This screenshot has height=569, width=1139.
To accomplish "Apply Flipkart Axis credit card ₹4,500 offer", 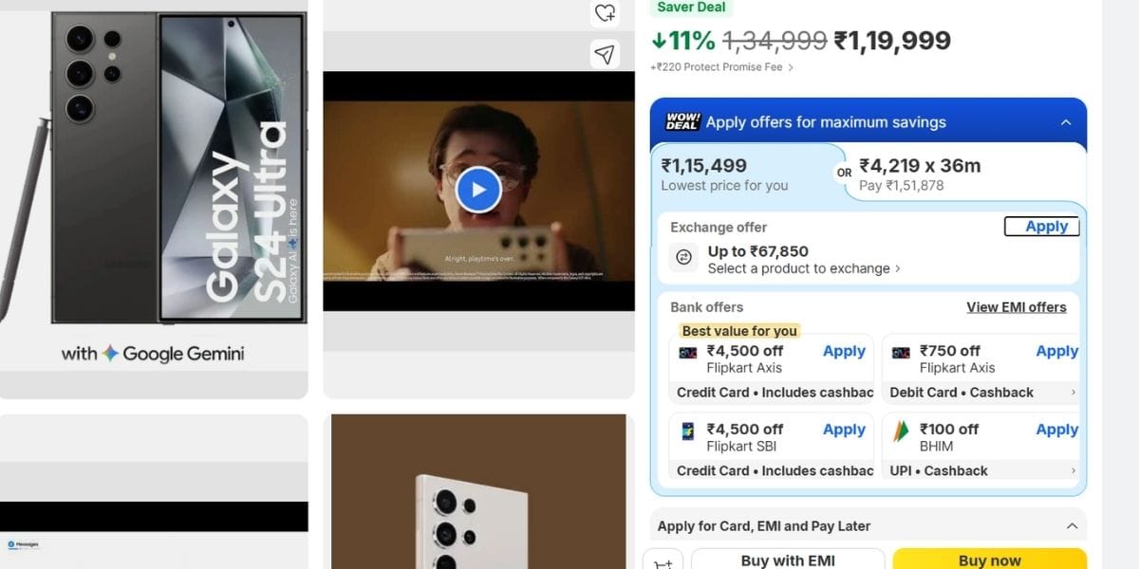I will (x=844, y=351).
